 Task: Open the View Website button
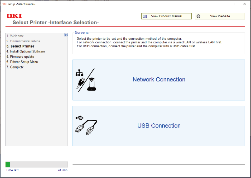coord(220,16)
